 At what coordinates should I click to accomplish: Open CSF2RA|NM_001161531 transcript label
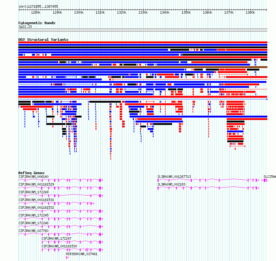click(x=36, y=200)
